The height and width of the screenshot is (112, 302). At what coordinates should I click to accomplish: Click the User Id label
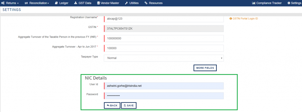pos(94,84)
